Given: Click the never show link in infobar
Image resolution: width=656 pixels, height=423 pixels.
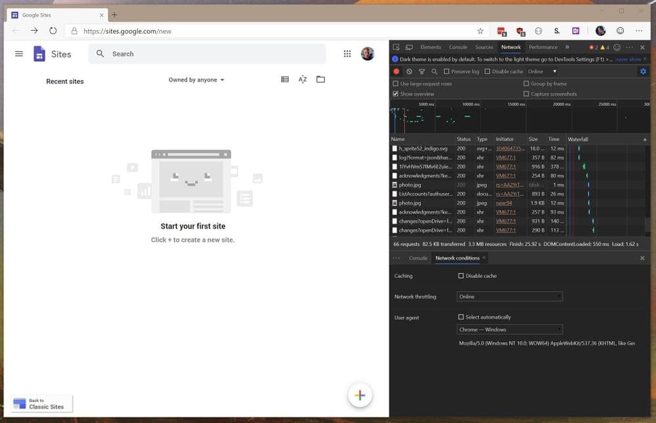Looking at the screenshot, I should (628, 59).
